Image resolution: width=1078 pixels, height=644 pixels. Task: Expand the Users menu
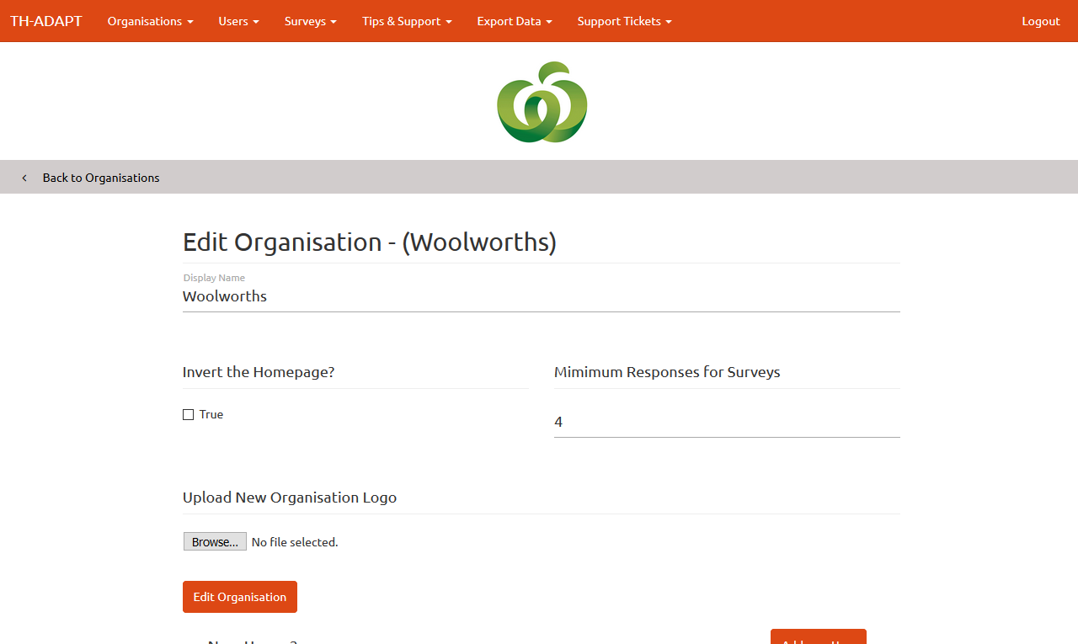[x=238, y=21]
